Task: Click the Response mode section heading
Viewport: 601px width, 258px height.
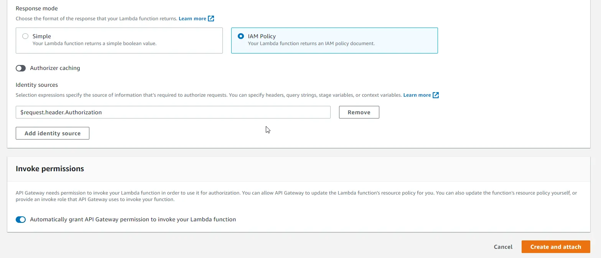Action: [x=36, y=8]
